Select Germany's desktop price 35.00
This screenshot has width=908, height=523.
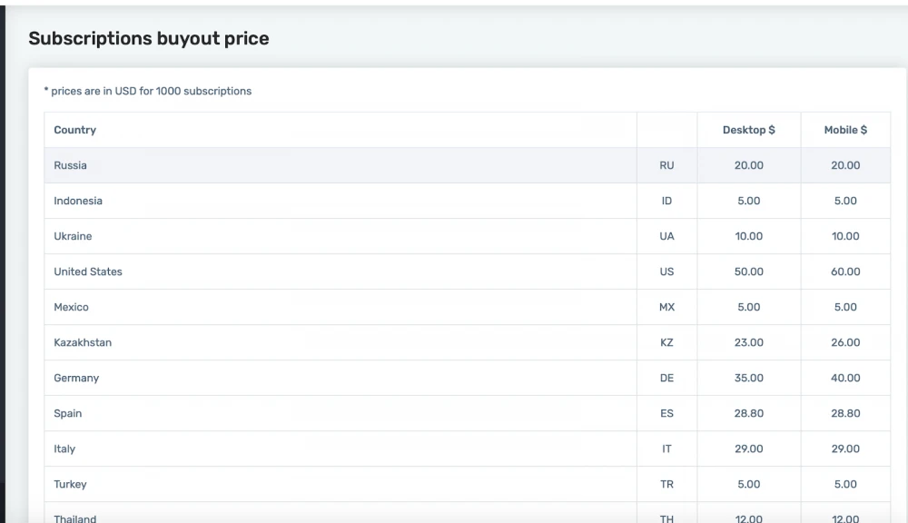749,378
